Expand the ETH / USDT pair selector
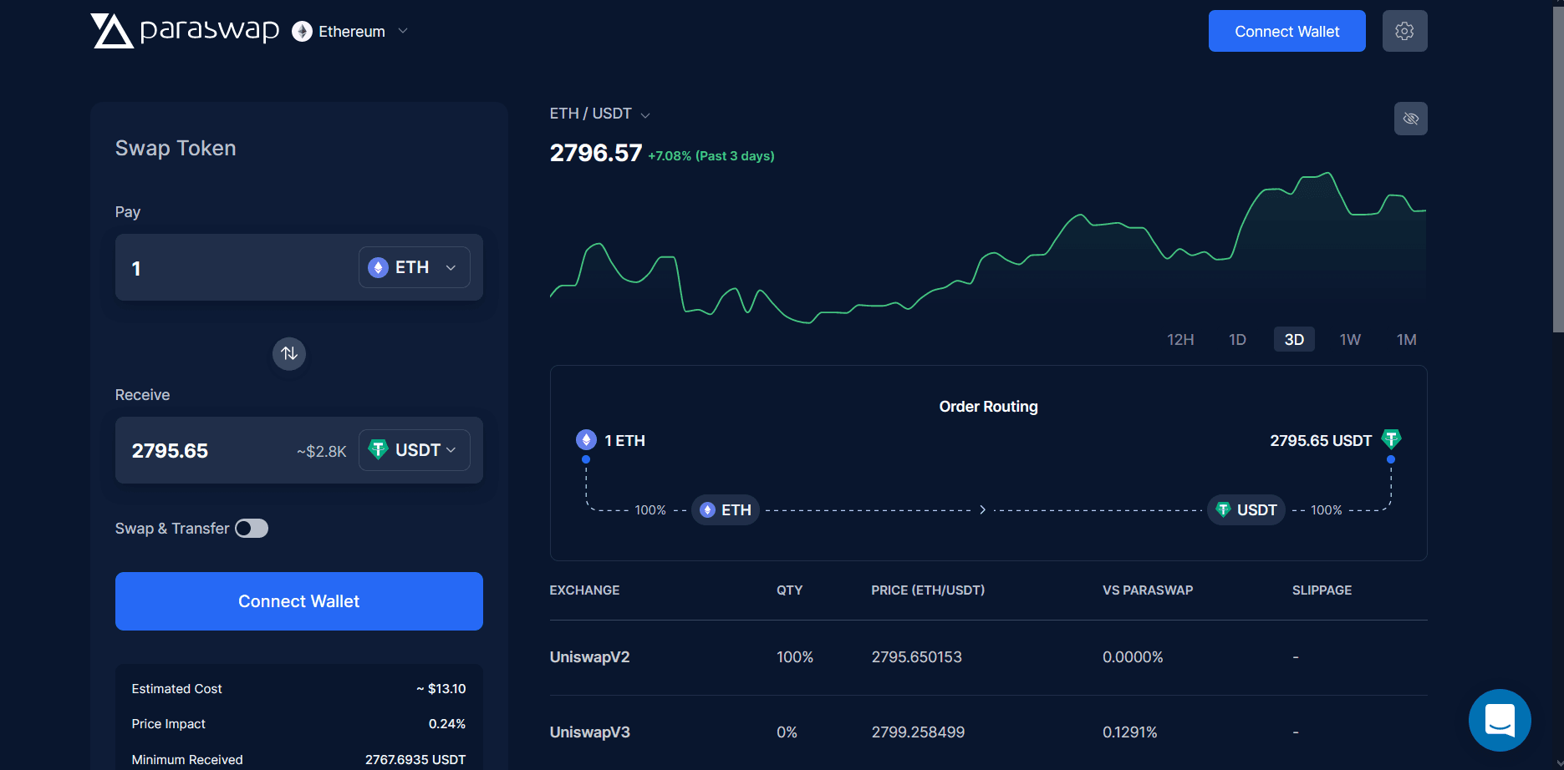Viewport: 1564px width, 770px height. (x=599, y=114)
